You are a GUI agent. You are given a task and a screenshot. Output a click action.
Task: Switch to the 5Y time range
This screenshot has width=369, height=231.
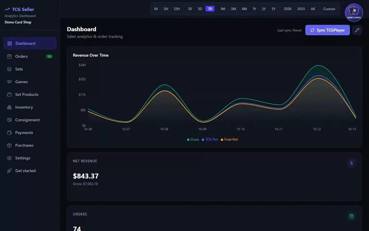pyautogui.click(x=273, y=9)
